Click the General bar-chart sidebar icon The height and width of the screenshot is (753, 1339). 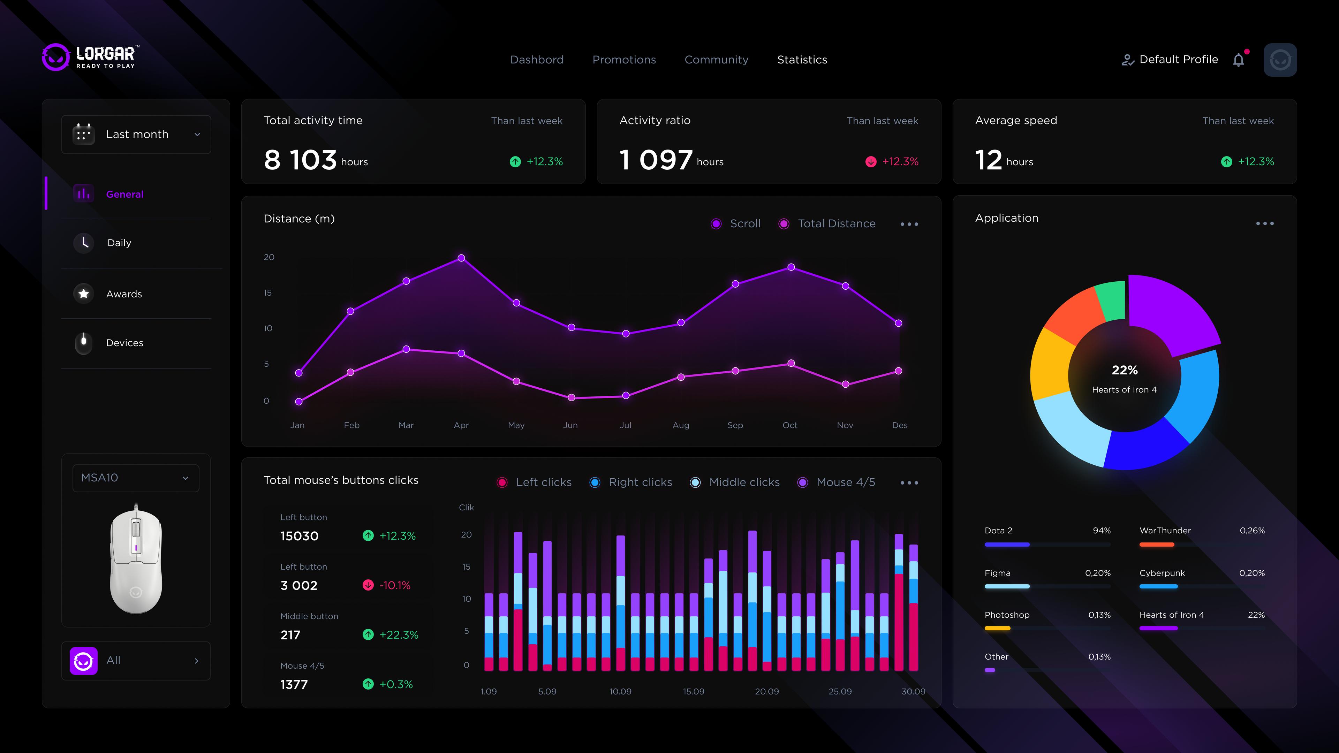click(x=84, y=194)
